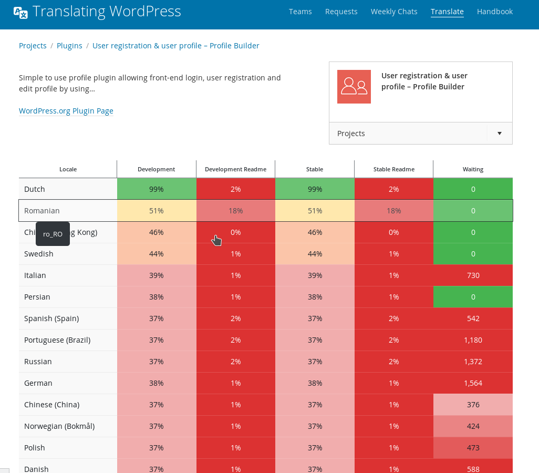This screenshot has height=473, width=539.
Task: Sort by the Development column header
Action: (x=157, y=169)
